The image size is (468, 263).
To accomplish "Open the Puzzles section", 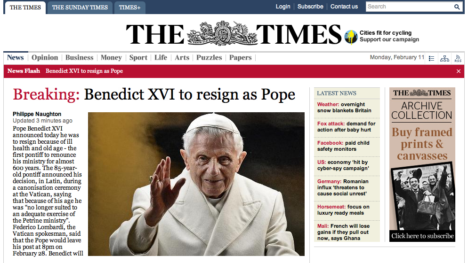I will (209, 57).
